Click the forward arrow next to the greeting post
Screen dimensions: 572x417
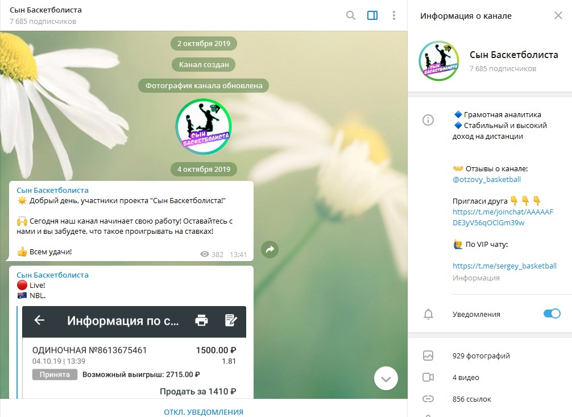[270, 249]
